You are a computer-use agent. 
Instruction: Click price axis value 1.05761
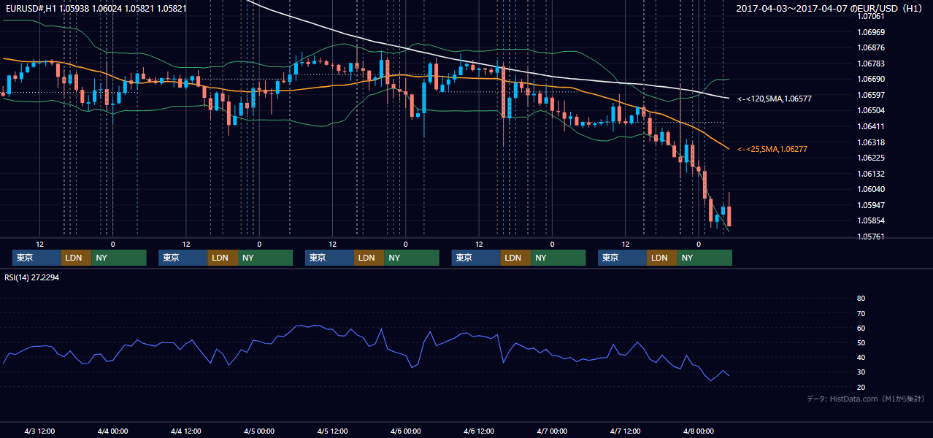[x=871, y=237]
